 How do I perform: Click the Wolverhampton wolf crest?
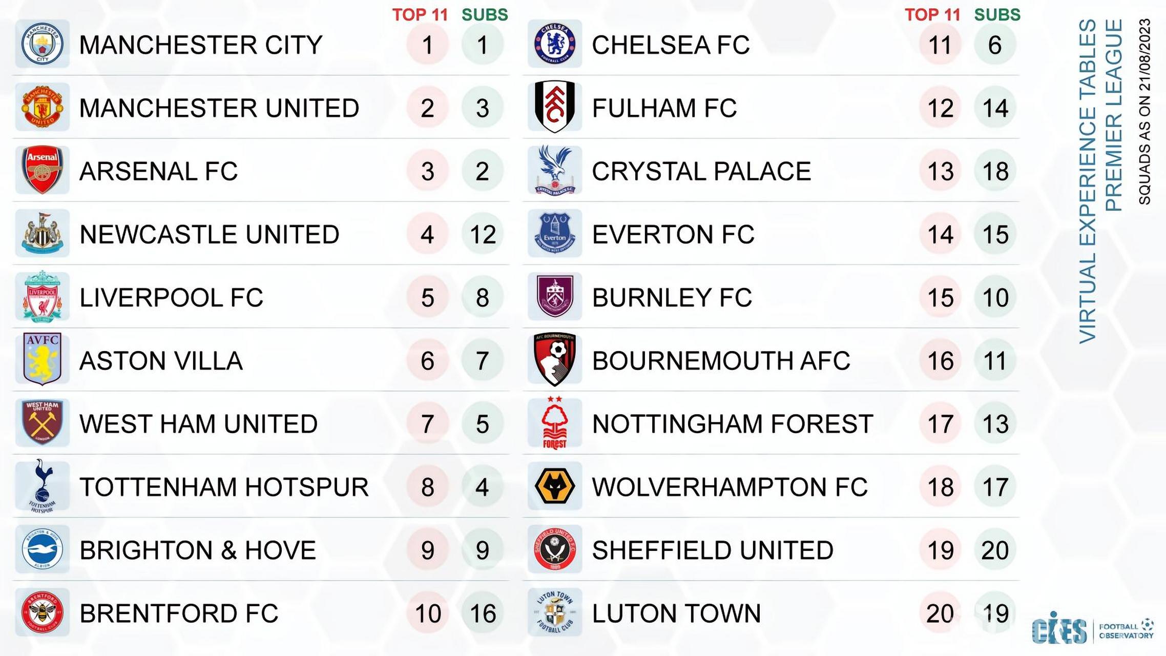(555, 486)
